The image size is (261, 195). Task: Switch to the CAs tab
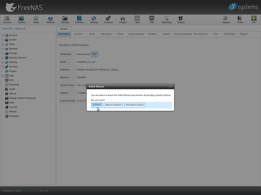tap(215, 34)
